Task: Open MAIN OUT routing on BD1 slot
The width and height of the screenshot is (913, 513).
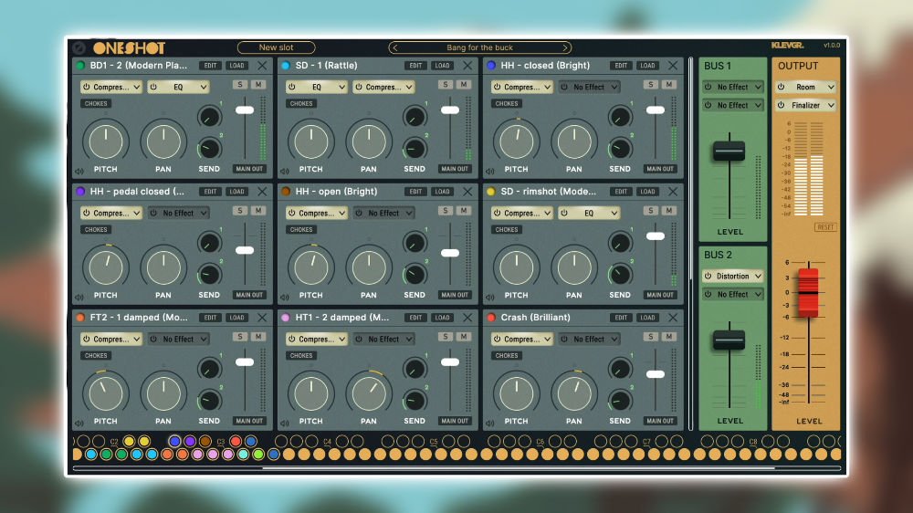Action: click(x=249, y=169)
